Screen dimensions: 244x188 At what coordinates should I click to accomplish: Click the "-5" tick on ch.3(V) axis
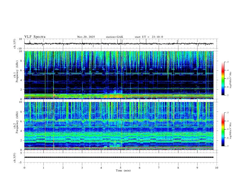[x=21, y=163]
